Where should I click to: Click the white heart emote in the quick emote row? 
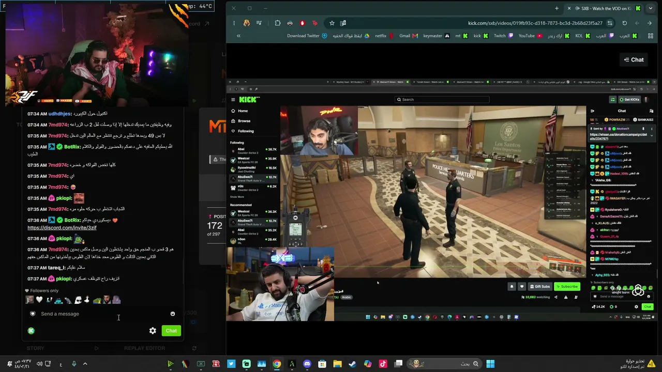point(39,300)
